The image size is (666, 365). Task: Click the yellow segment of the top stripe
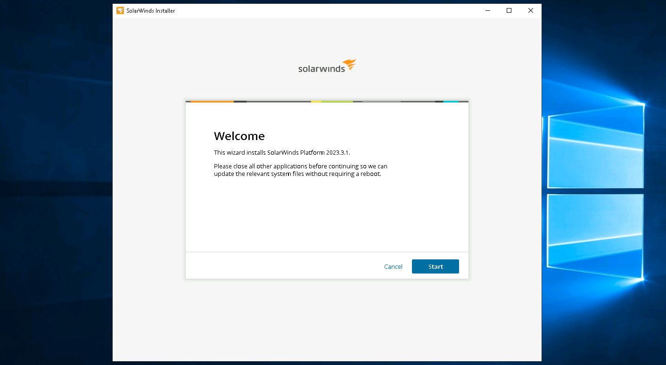(x=316, y=101)
